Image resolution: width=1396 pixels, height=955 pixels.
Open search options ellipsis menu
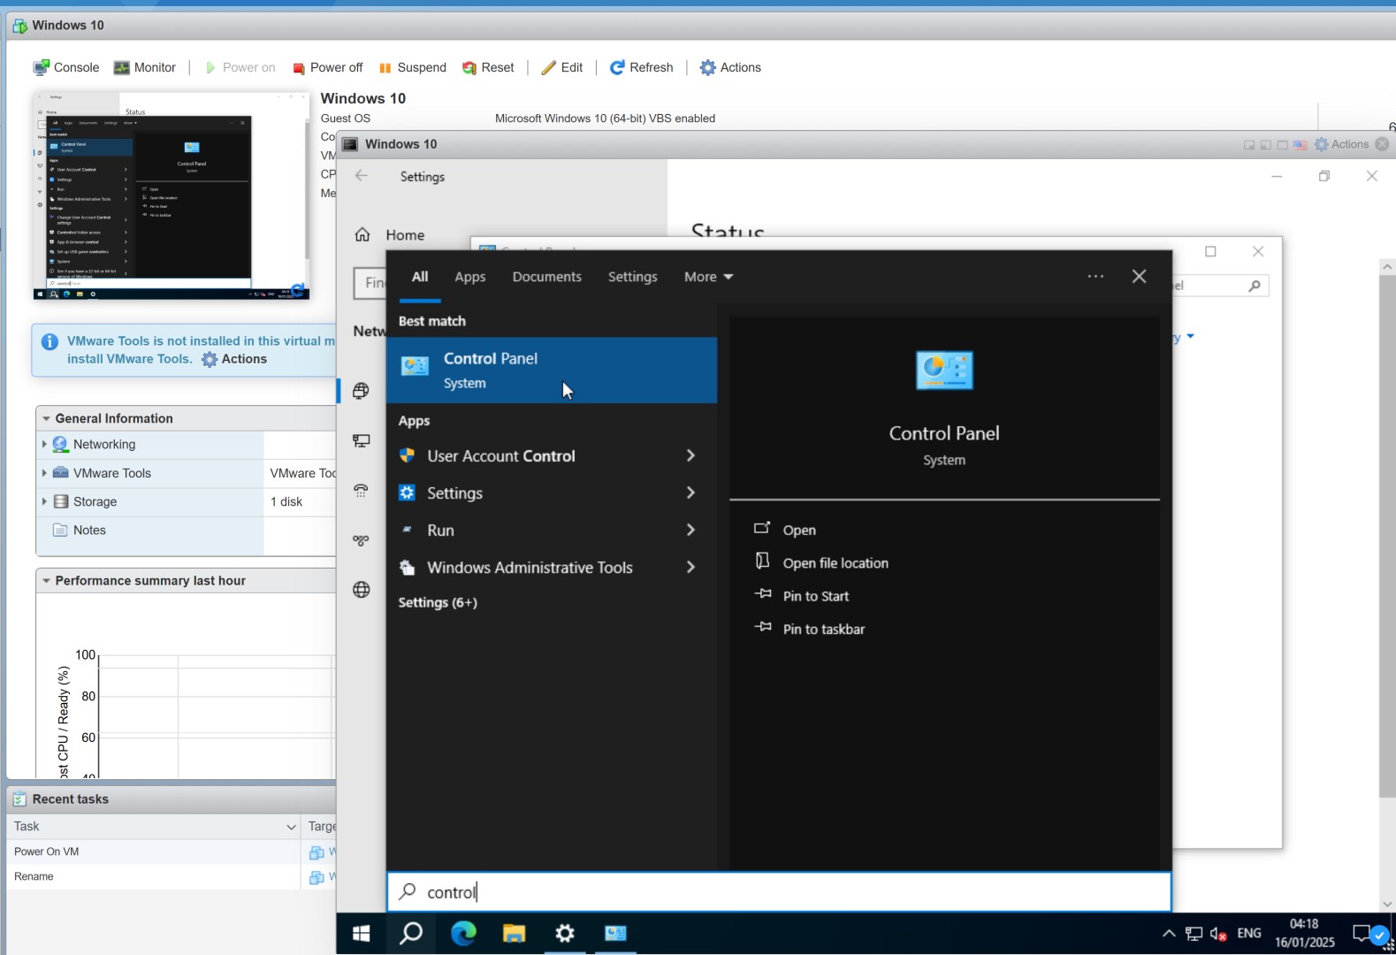[x=1095, y=277]
